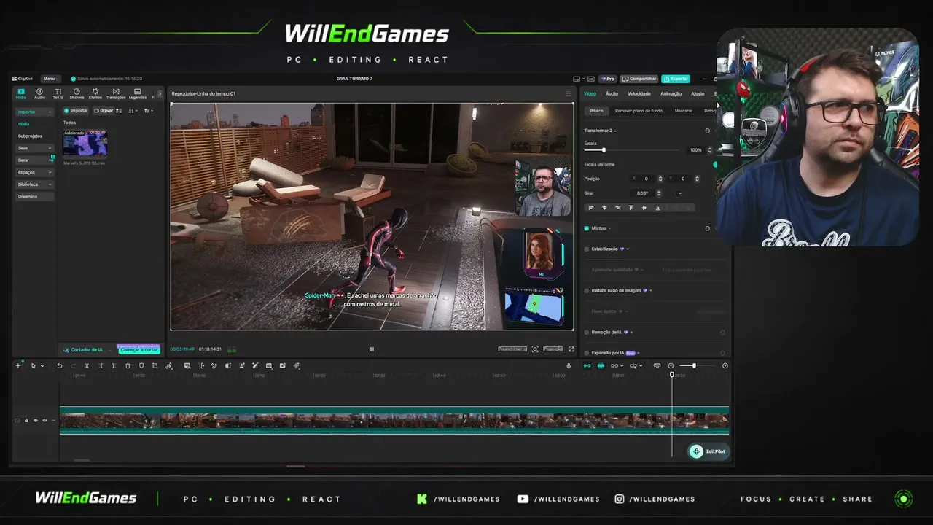This screenshot has height=525, width=933.
Task: Click the Girar rotation value field
Action: click(642, 193)
